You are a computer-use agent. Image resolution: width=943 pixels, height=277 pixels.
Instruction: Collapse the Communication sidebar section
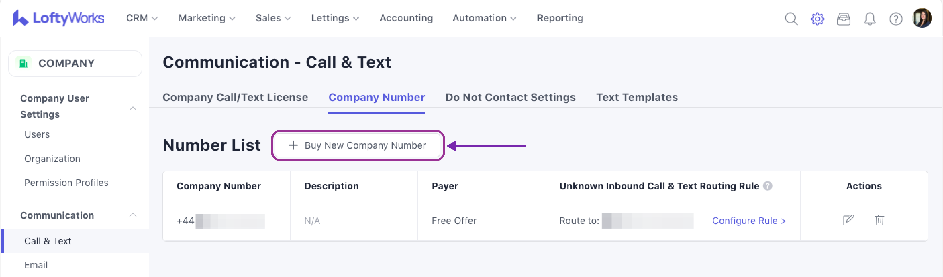[x=133, y=215]
